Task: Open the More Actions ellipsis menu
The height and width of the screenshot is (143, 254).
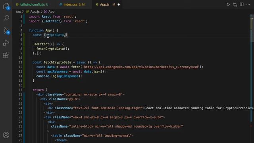Action: coord(248,4)
